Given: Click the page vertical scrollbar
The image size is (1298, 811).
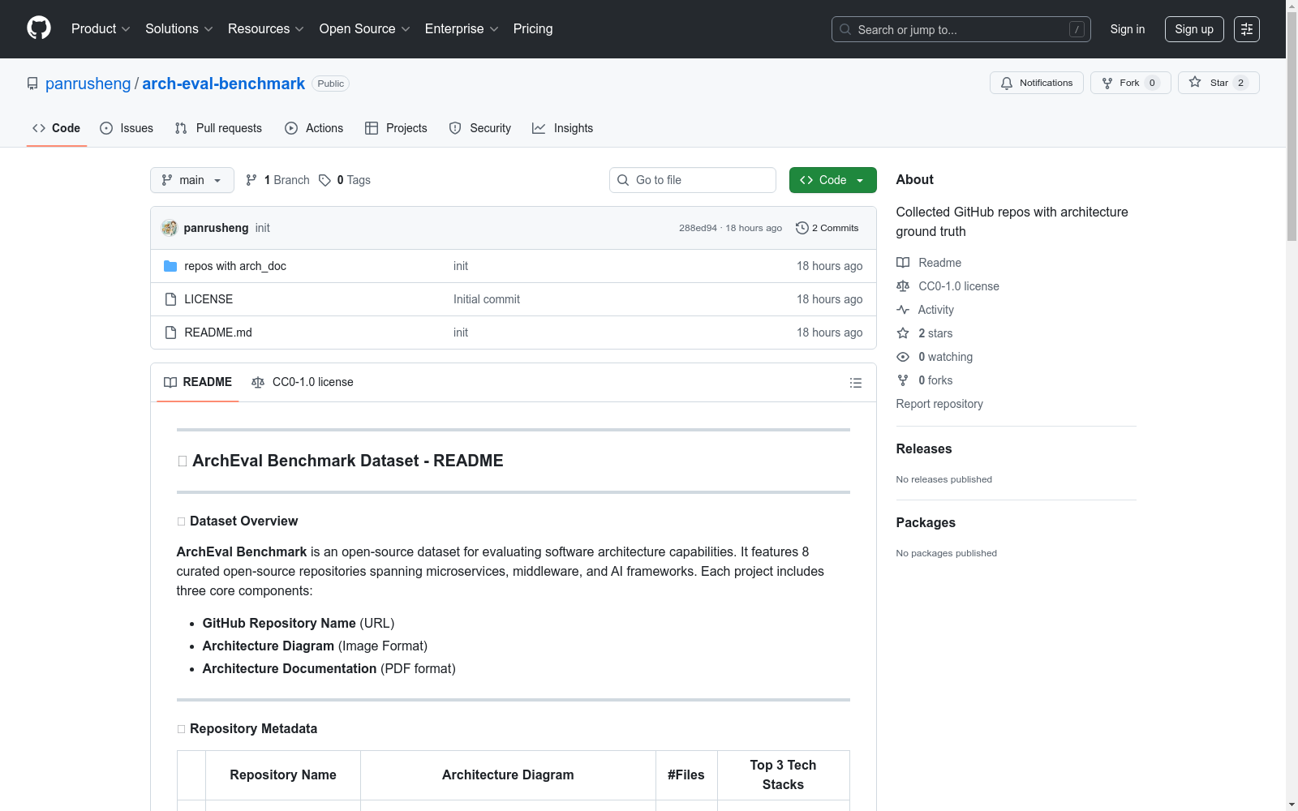Looking at the screenshot, I should (x=1292, y=405).
